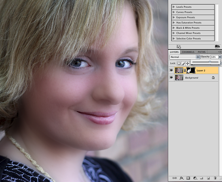Select the Background layer thumbnail
The width and height of the screenshot is (222, 182).
179,78
